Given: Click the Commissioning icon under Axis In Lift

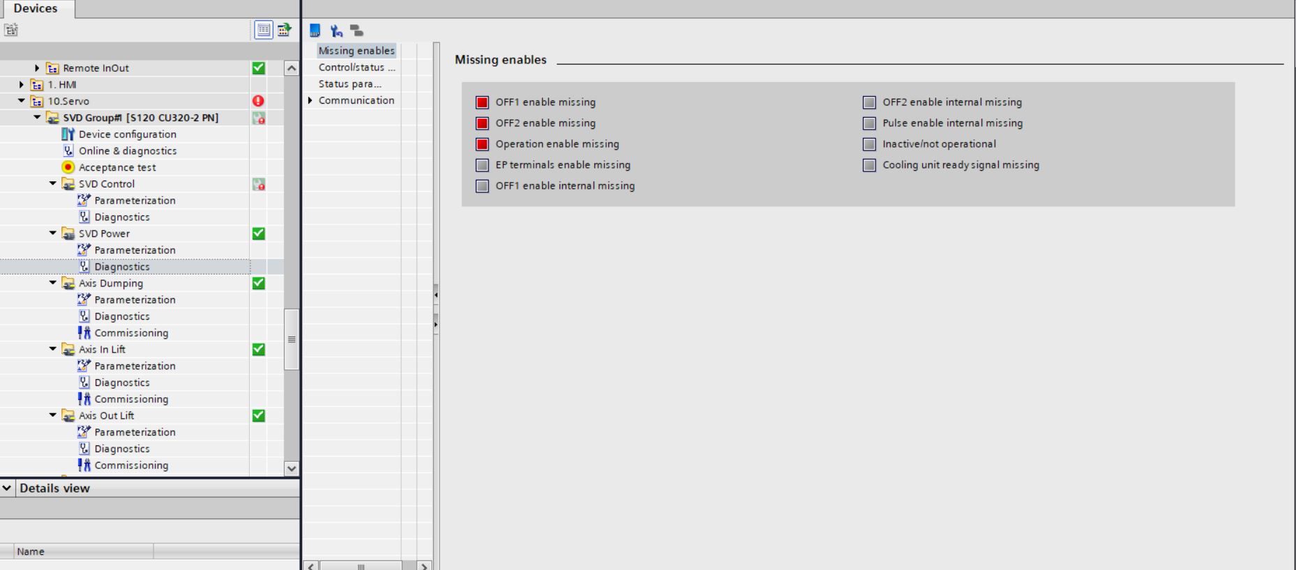Looking at the screenshot, I should tap(84, 399).
